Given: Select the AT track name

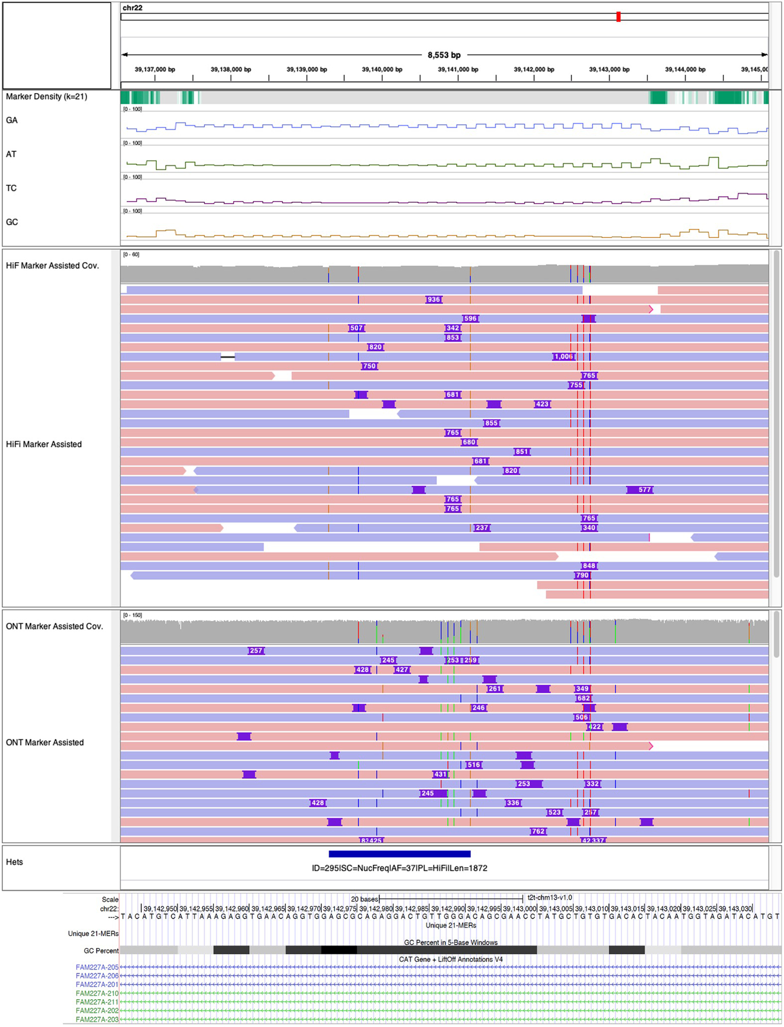Looking at the screenshot, I should pyautogui.click(x=11, y=154).
